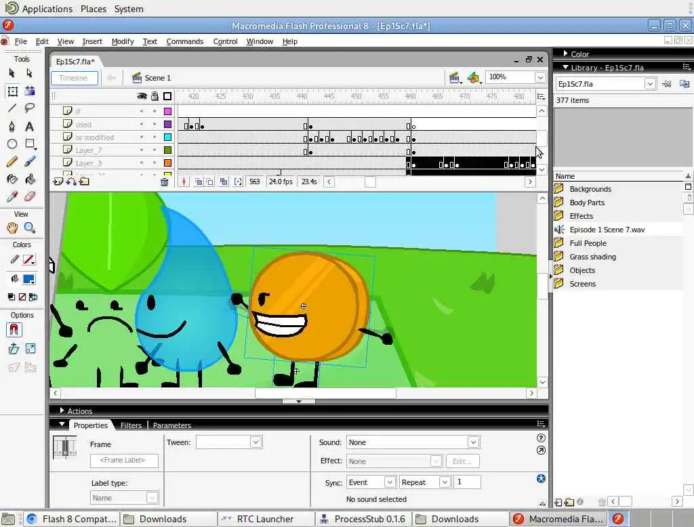This screenshot has height=527, width=694.
Task: Open the Fill Color swatch in Colors
Action: 29,279
